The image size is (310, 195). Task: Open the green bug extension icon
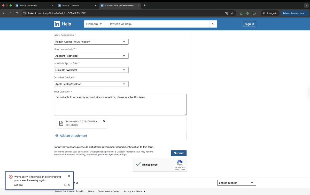(x=247, y=13)
